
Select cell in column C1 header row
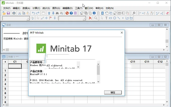click(15, 66)
